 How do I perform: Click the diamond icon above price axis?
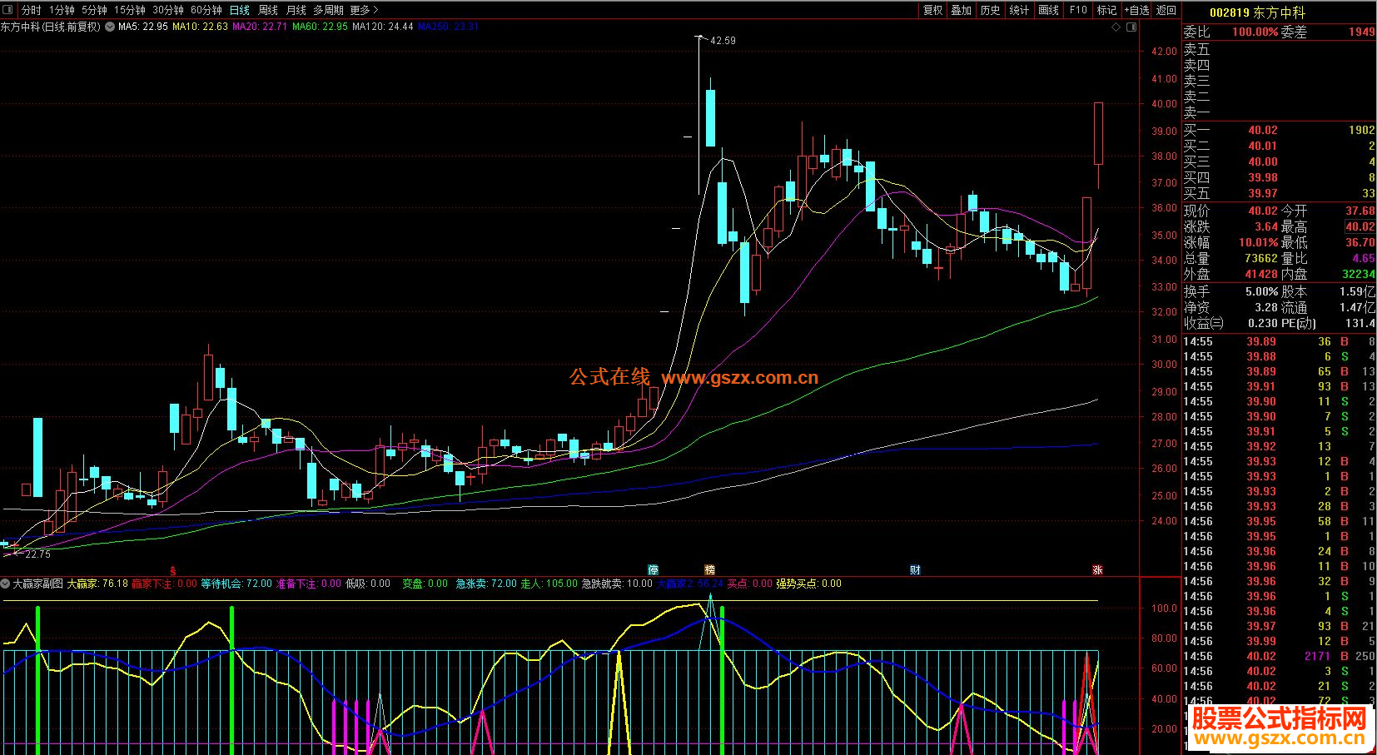click(1116, 27)
